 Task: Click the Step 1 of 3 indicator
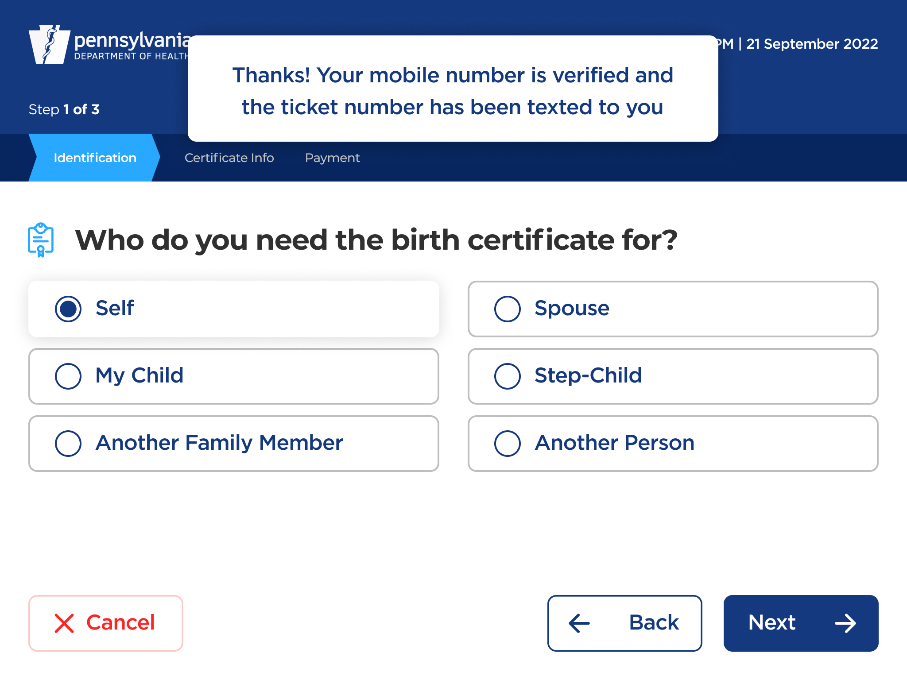point(64,109)
